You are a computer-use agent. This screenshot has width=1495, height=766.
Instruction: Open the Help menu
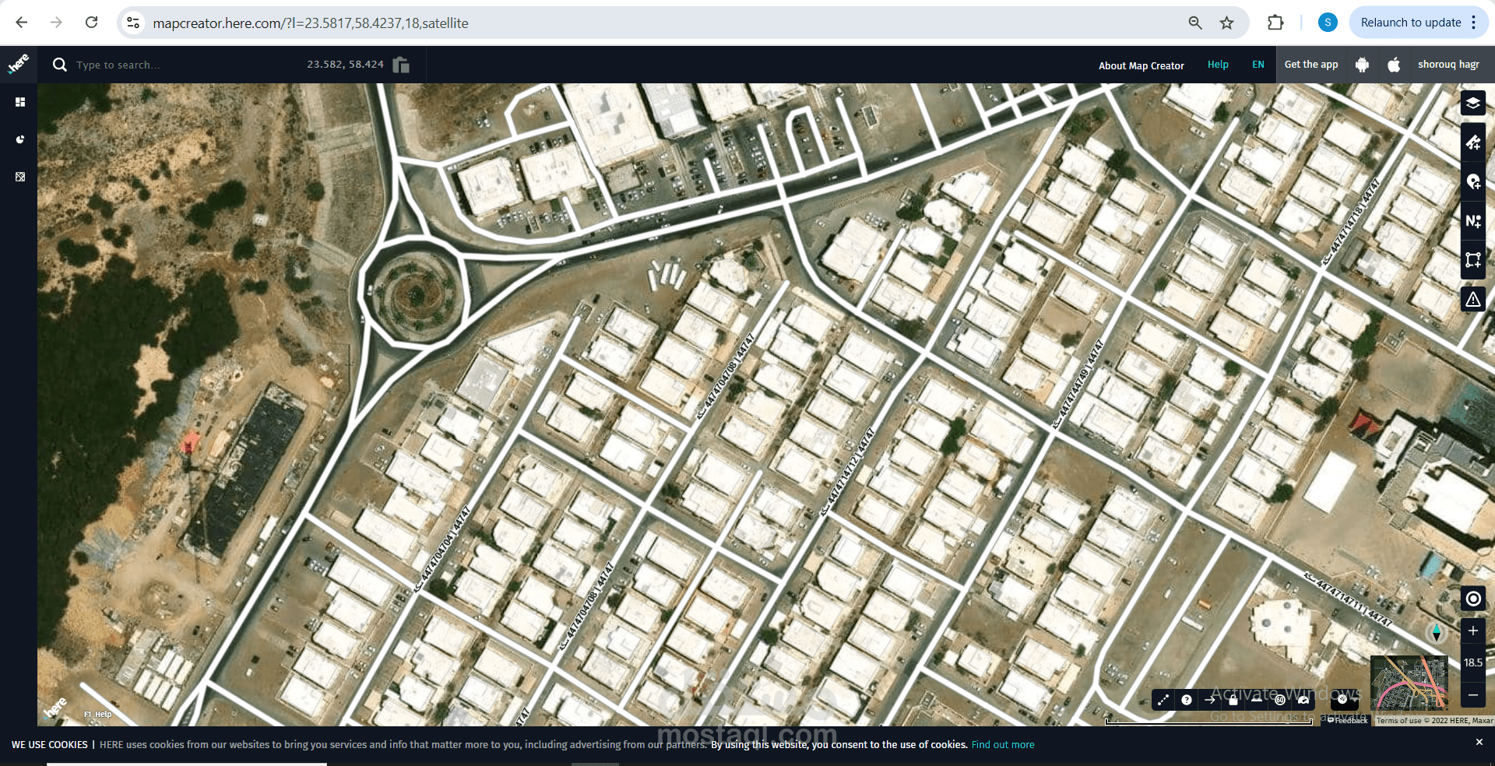pyautogui.click(x=1218, y=65)
